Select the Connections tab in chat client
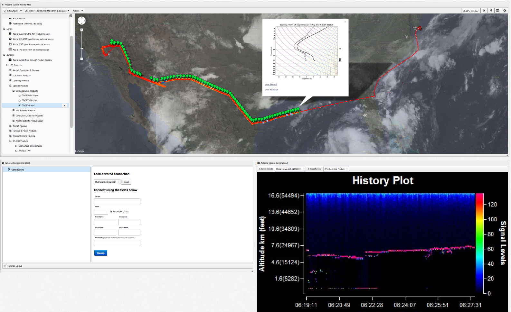Screen dimensions: 511x312 (x=17, y=170)
